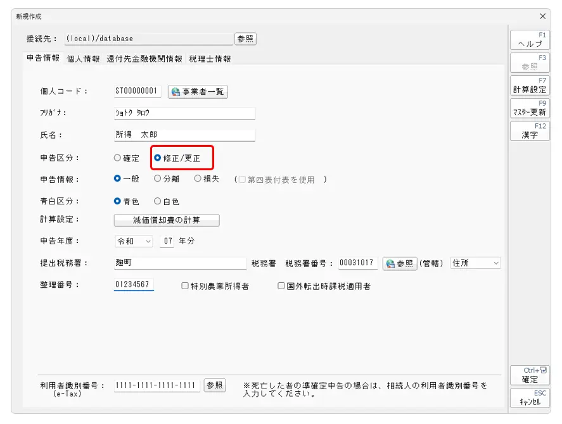Open the 事業者一覧 list button
This screenshot has width=562, height=424.
198,92
